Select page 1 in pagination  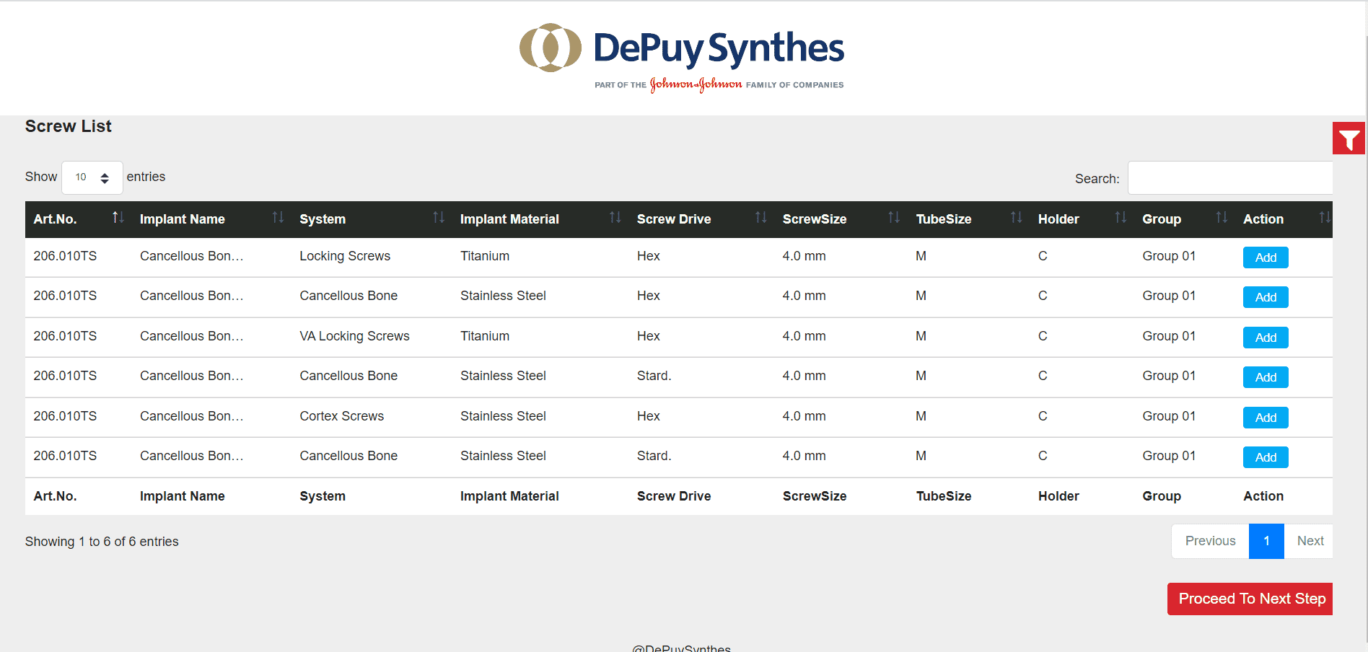(x=1266, y=541)
